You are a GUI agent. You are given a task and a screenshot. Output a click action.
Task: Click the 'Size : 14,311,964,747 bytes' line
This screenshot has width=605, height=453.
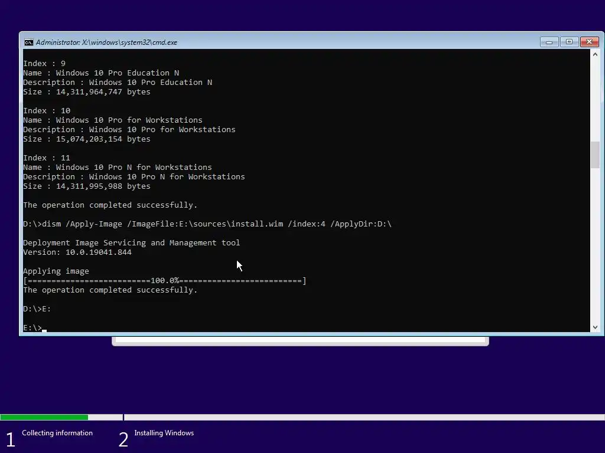(87, 91)
